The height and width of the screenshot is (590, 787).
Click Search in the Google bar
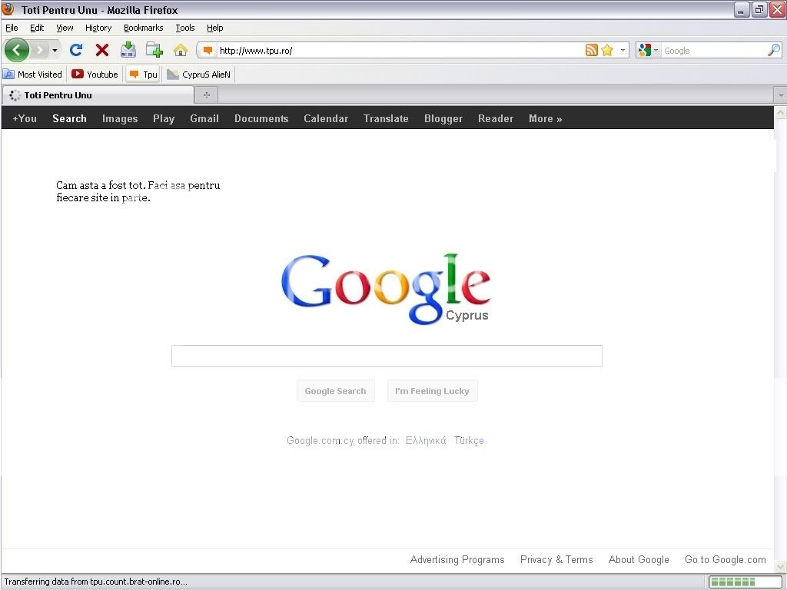point(69,118)
